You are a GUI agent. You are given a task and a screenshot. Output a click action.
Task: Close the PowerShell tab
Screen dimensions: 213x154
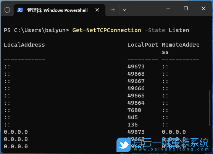click(x=97, y=10)
